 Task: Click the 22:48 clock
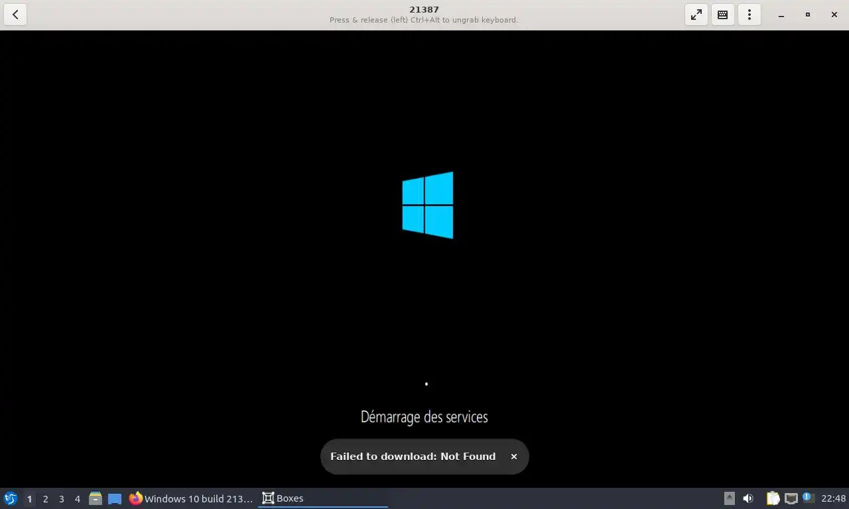coord(834,498)
